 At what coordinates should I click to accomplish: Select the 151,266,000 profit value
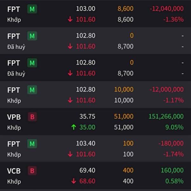pos(166,117)
